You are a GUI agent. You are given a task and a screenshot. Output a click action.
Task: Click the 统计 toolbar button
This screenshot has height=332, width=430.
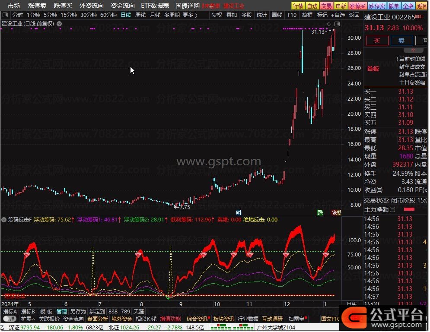tap(261, 15)
